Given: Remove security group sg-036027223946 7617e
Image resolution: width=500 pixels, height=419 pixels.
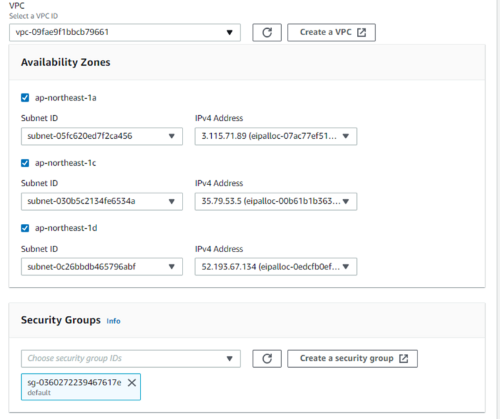Looking at the screenshot, I should pos(132,382).
